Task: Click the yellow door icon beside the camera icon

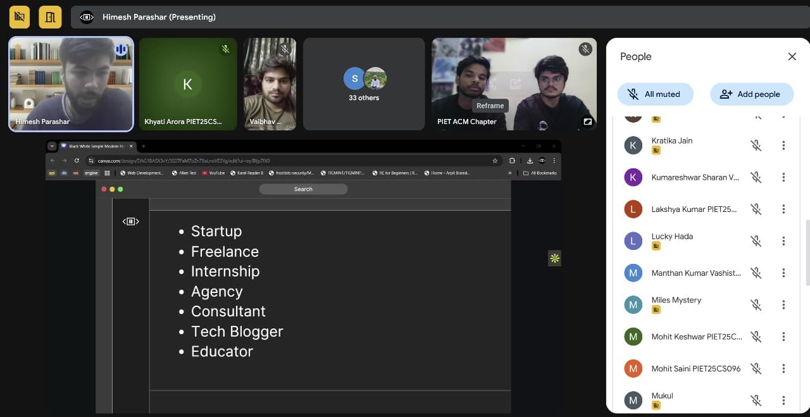Action: 50,17
